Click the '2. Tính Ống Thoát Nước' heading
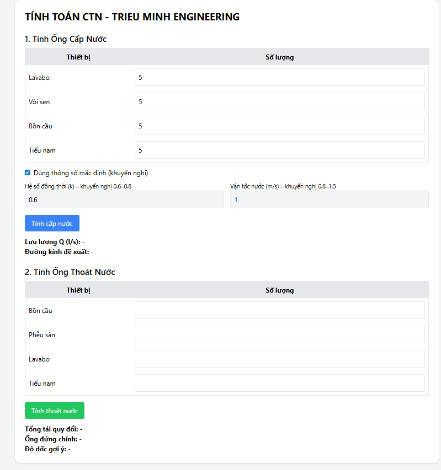Image resolution: width=441 pixels, height=470 pixels. coord(70,272)
